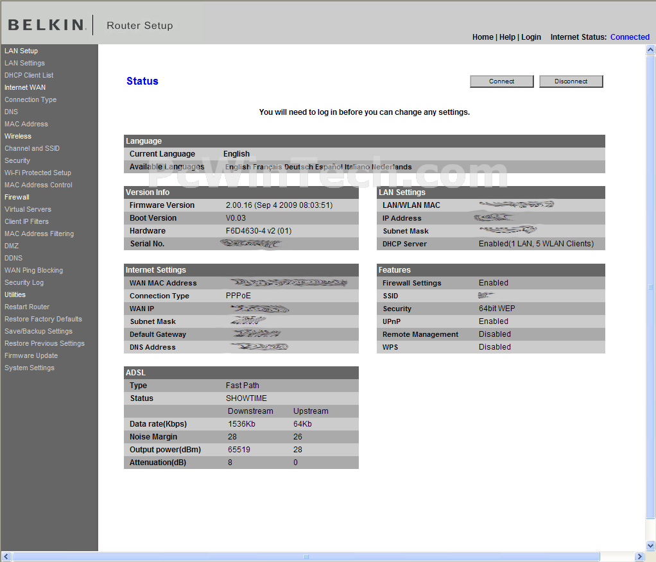Click the 1536Kb downstream data rate
Image resolution: width=656 pixels, height=562 pixels.
click(x=241, y=424)
